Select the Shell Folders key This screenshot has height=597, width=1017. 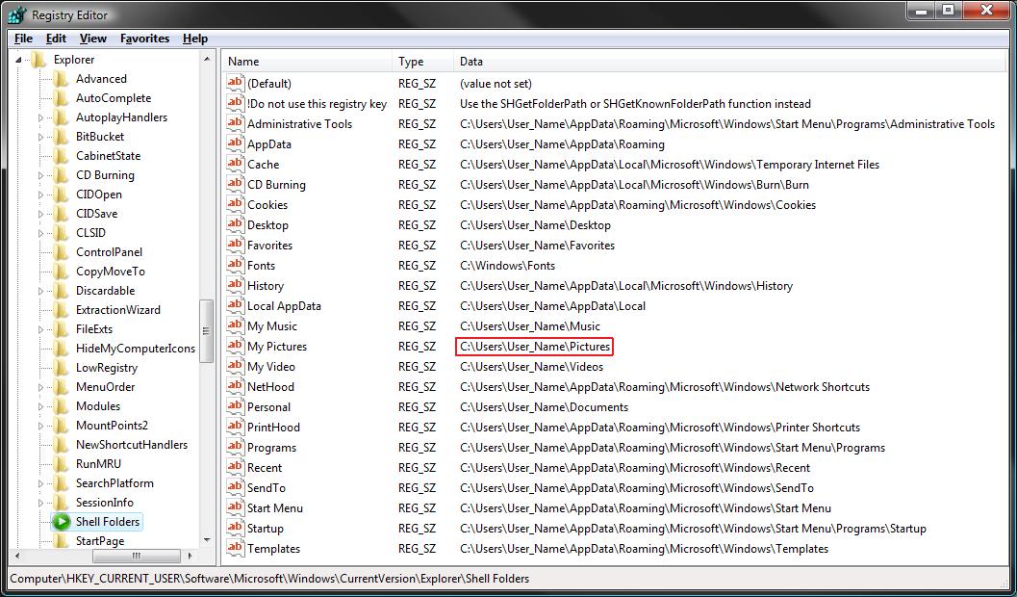108,522
